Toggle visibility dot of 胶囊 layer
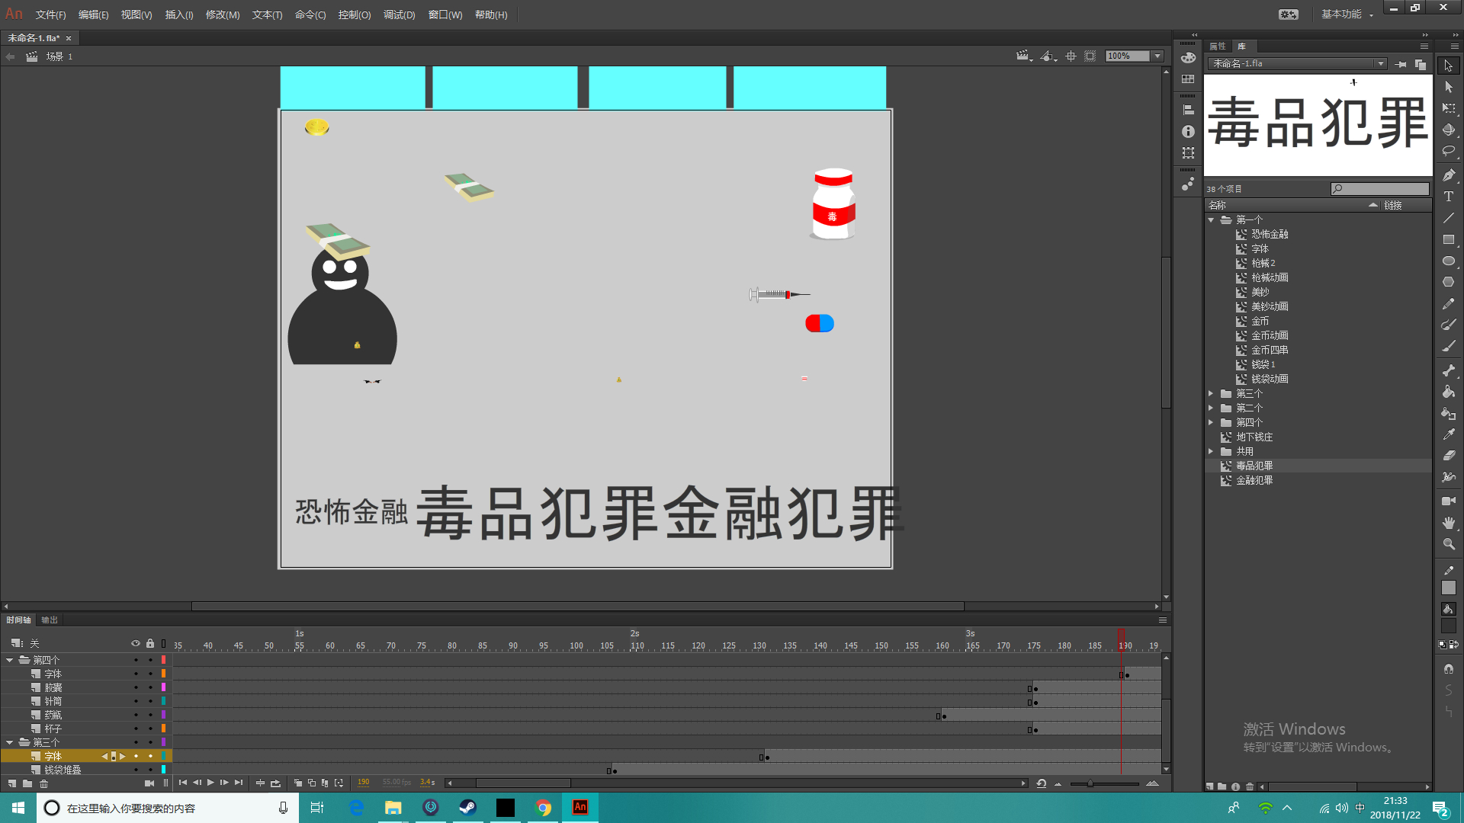Image resolution: width=1464 pixels, height=823 pixels. [x=136, y=688]
